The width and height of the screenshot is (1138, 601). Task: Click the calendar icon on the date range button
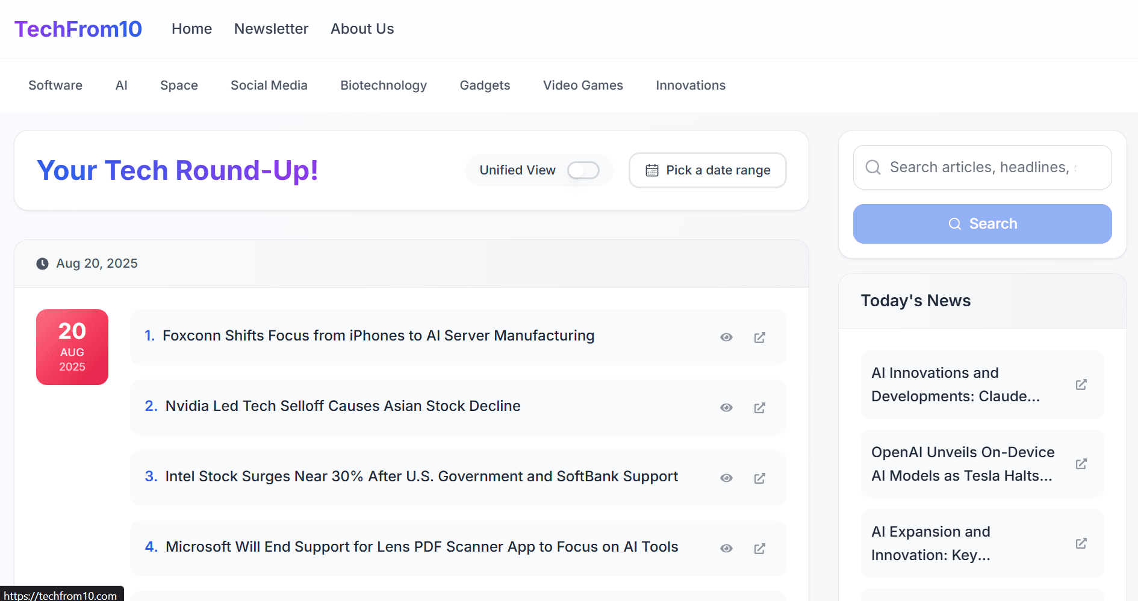coord(652,170)
